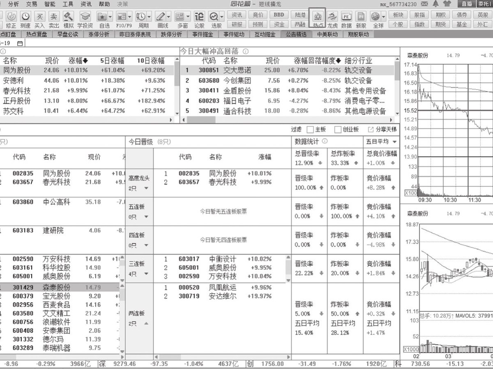The image size is (493, 369).
Task: Switch to the 公告精选 tab
Action: (x=296, y=34)
